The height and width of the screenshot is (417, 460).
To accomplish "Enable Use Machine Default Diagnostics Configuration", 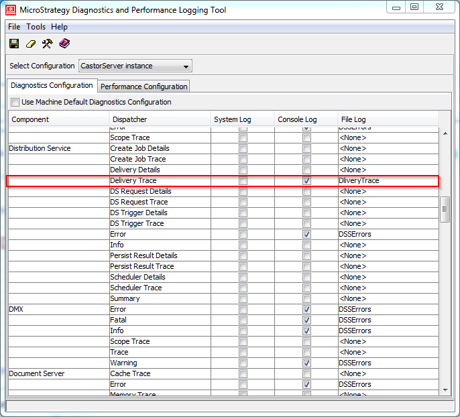I will pos(15,102).
